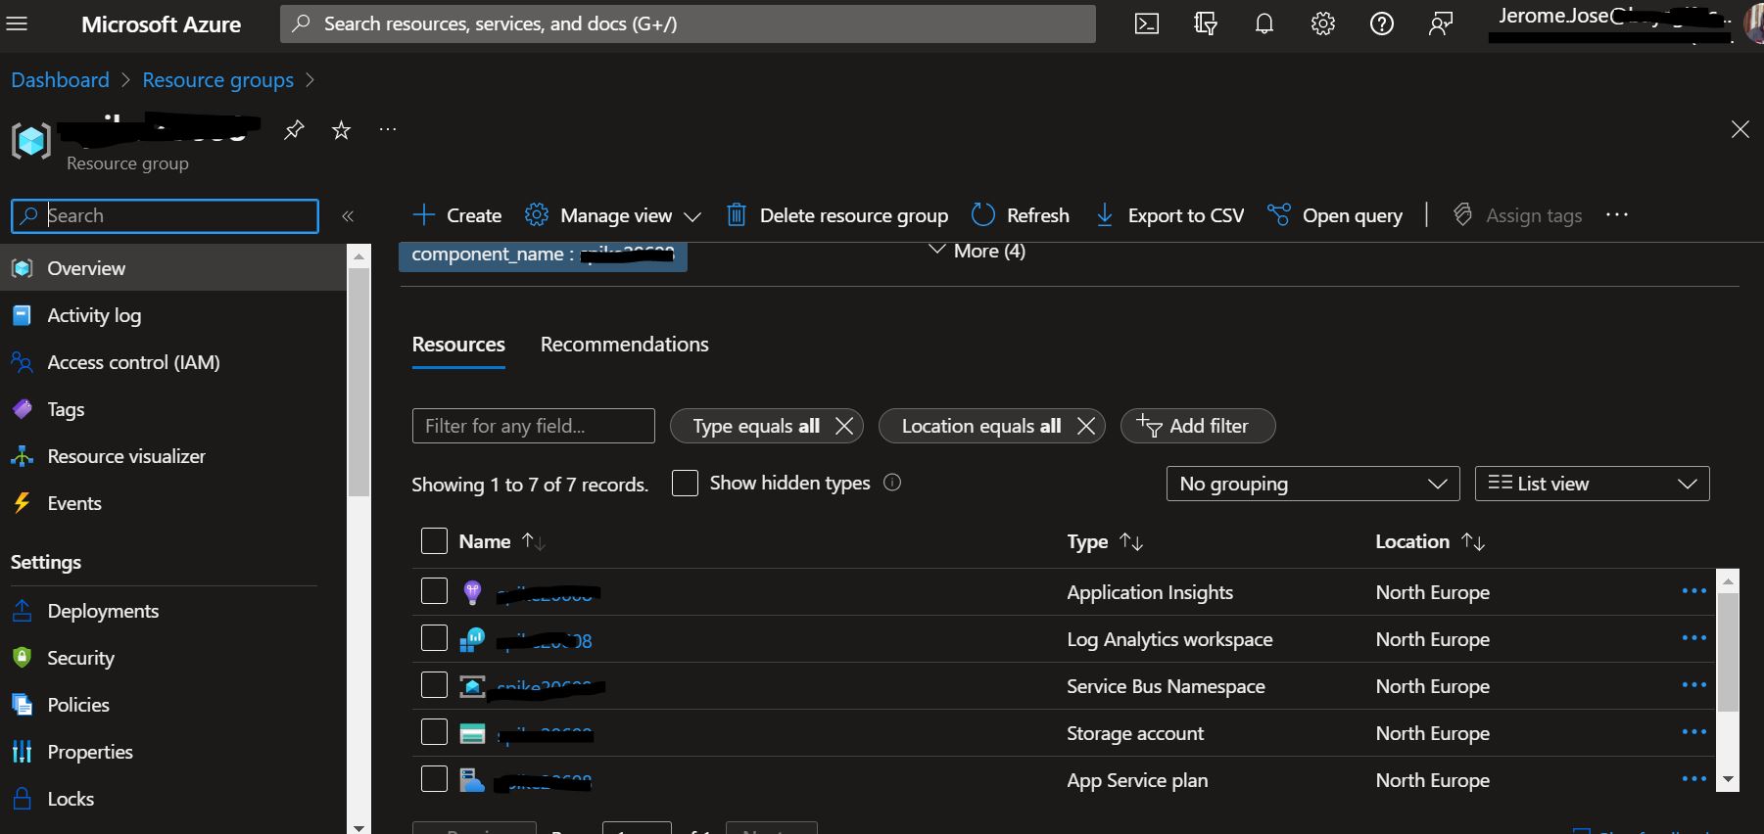Open toolbar overflow ellipsis after Assign tags
Viewport: 1764px width, 834px height.
[x=1617, y=215]
